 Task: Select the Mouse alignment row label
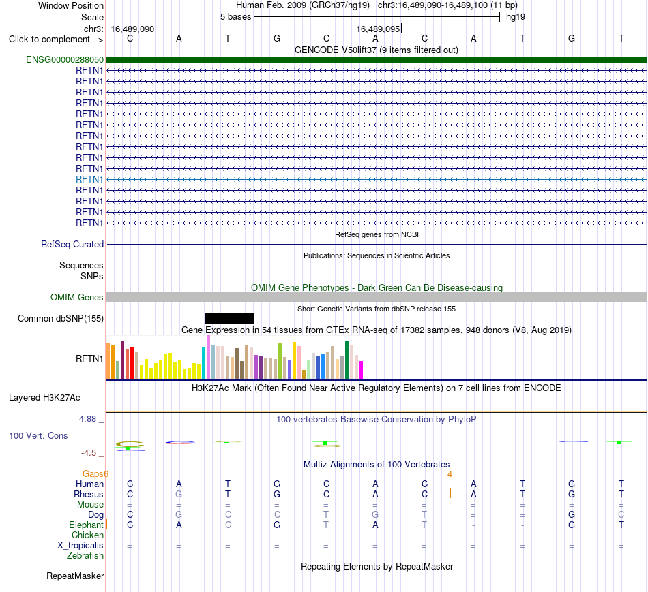pos(90,505)
